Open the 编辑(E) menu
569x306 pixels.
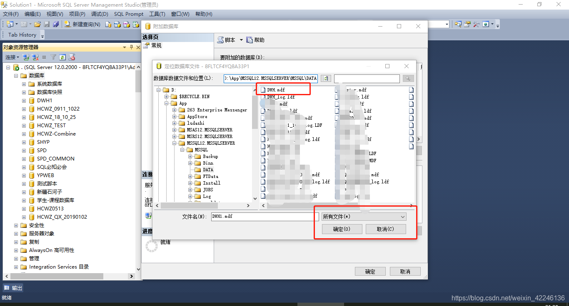[32, 14]
